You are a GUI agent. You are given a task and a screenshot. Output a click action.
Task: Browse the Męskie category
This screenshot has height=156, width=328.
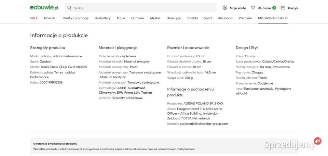(155, 18)
